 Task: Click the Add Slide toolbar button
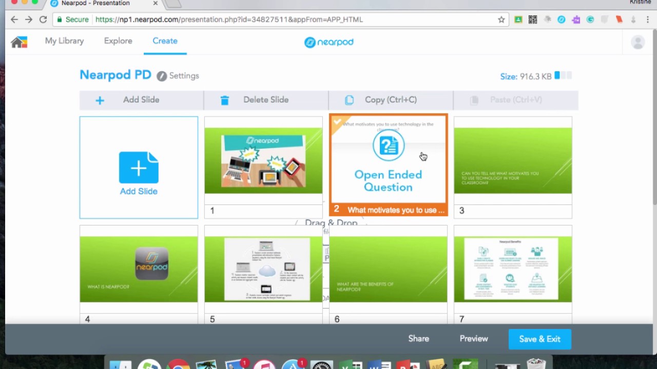[141, 100]
